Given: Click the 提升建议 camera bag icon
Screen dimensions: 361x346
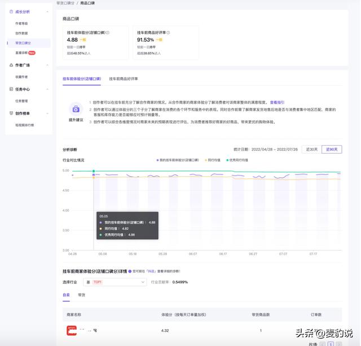Looking at the screenshot, I should (x=76, y=109).
